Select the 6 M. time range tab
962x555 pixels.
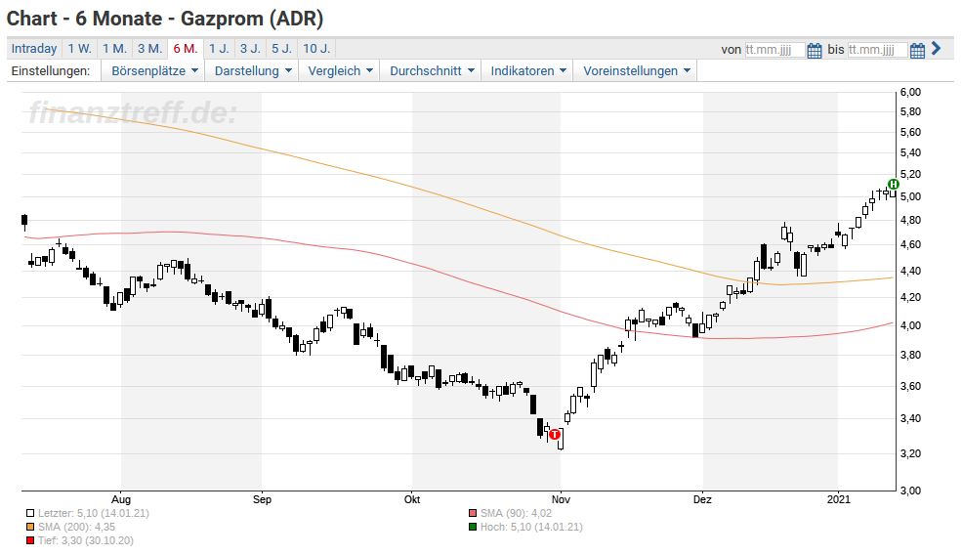(186, 49)
